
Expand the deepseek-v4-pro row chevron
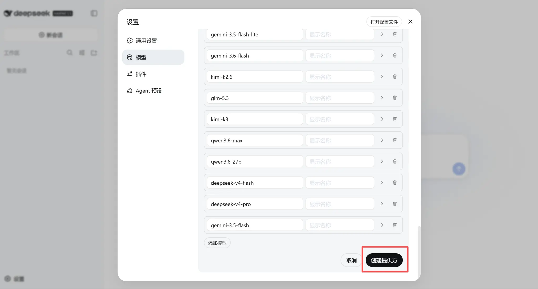click(x=382, y=204)
